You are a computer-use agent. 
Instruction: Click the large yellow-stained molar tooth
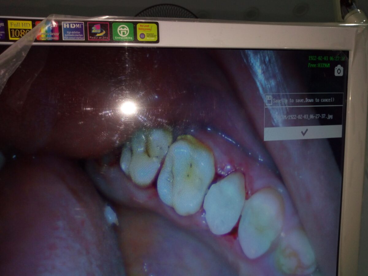coord(186,175)
